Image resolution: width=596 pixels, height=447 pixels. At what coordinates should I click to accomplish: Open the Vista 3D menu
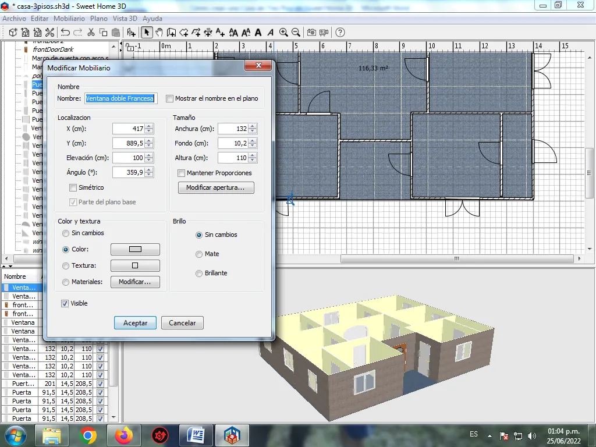point(125,19)
